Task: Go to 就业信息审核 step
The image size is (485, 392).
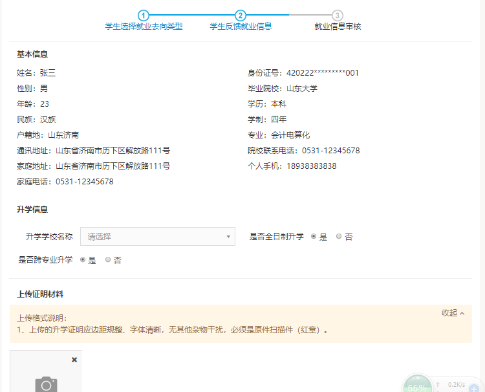Action: pyautogui.click(x=338, y=27)
